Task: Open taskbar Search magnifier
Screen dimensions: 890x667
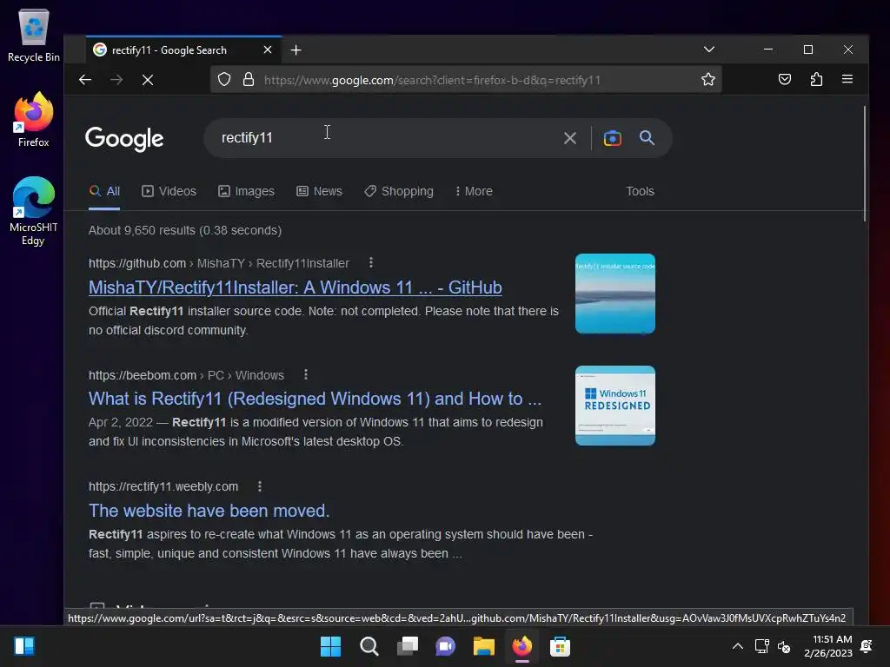Action: coord(369,646)
